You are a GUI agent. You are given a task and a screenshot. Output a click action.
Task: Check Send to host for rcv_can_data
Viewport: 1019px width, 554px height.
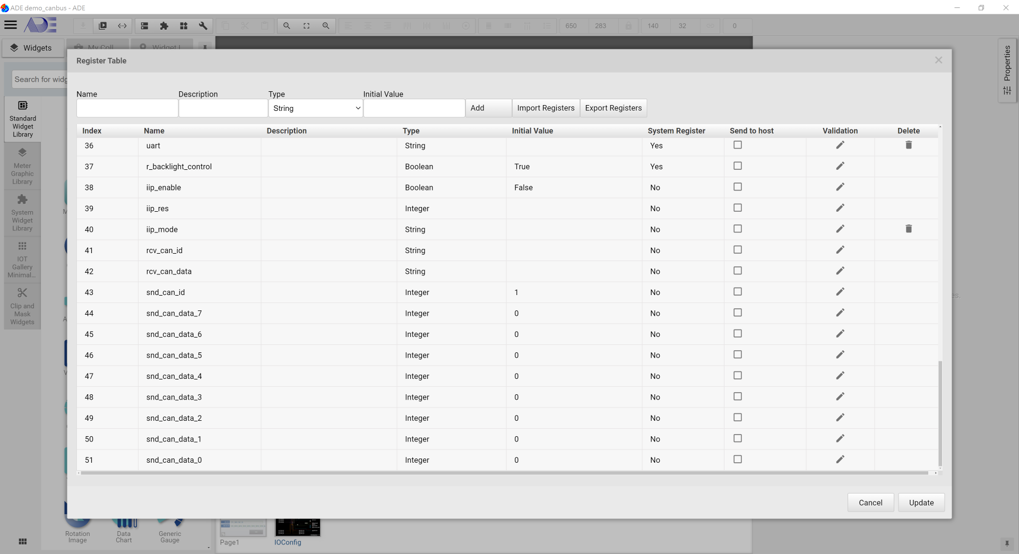click(x=737, y=271)
